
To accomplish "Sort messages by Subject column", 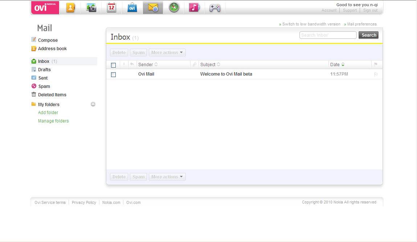I will 210,64.
